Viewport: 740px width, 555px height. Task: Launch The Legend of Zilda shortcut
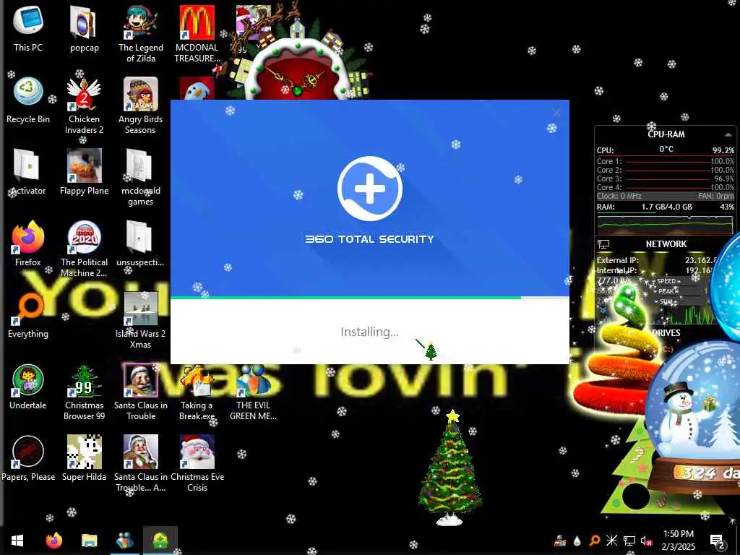(x=141, y=33)
